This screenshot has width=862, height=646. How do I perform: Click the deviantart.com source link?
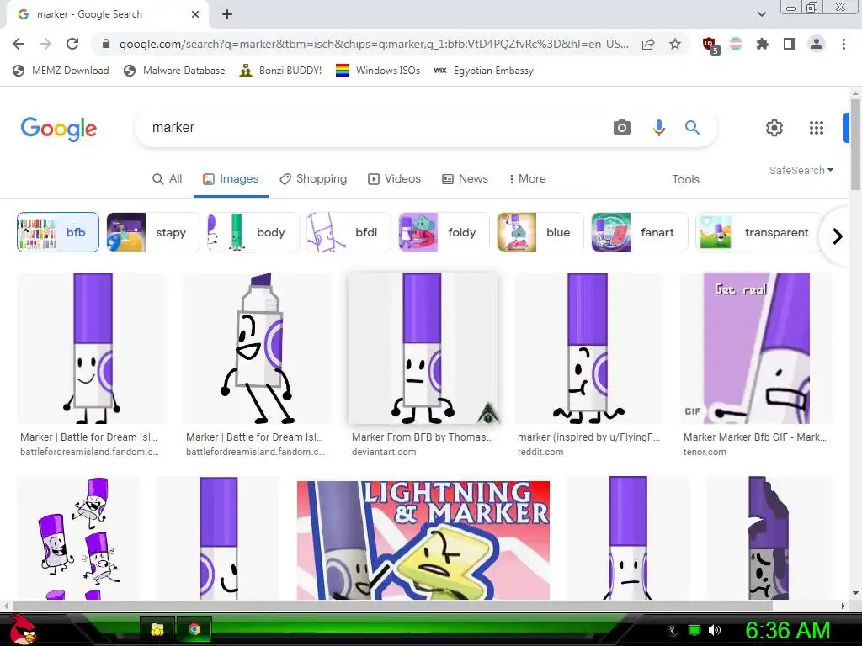384,452
